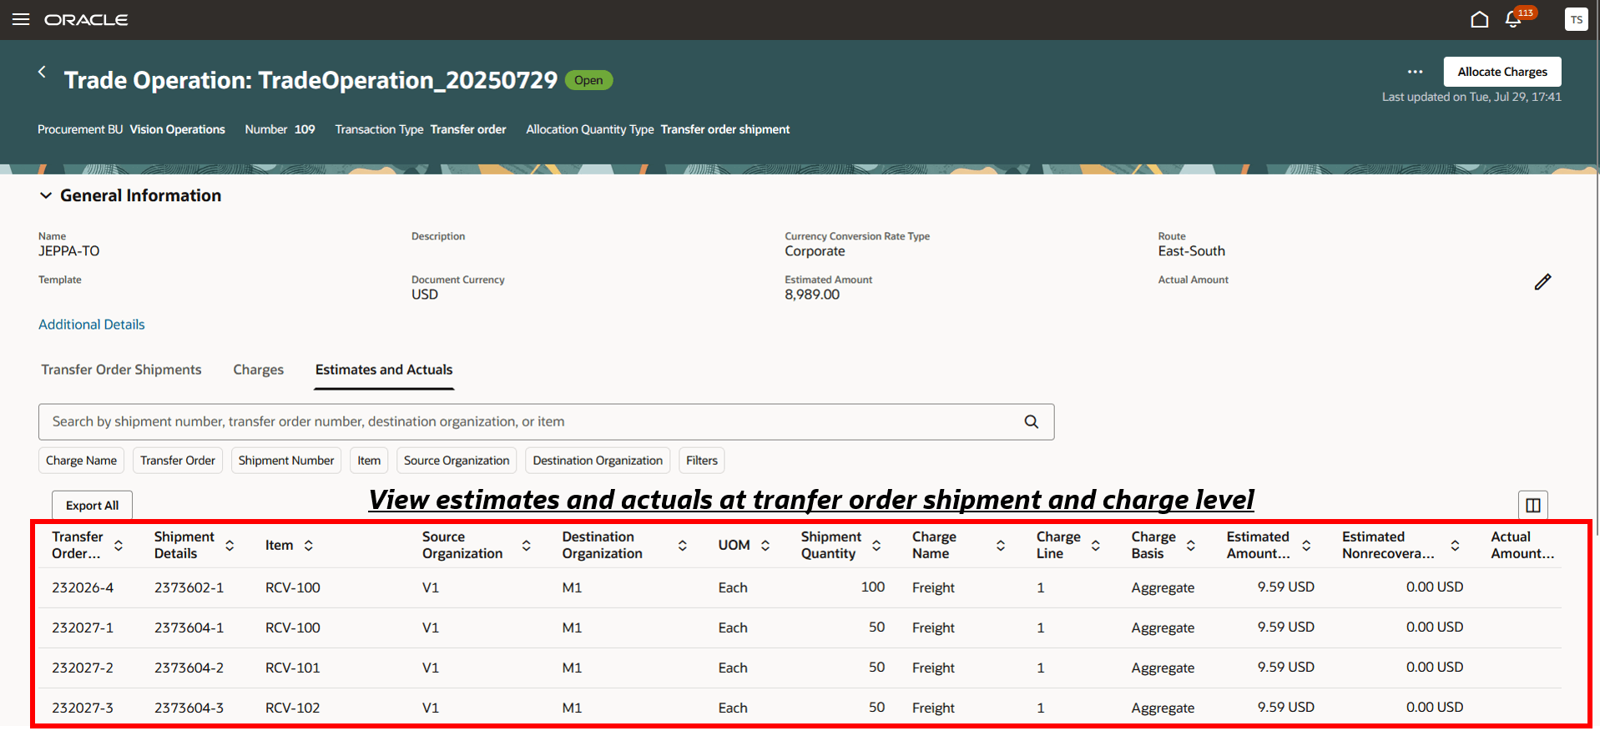This screenshot has height=741, width=1600.
Task: Click the Vision Operations procurement BU value
Action: (177, 129)
